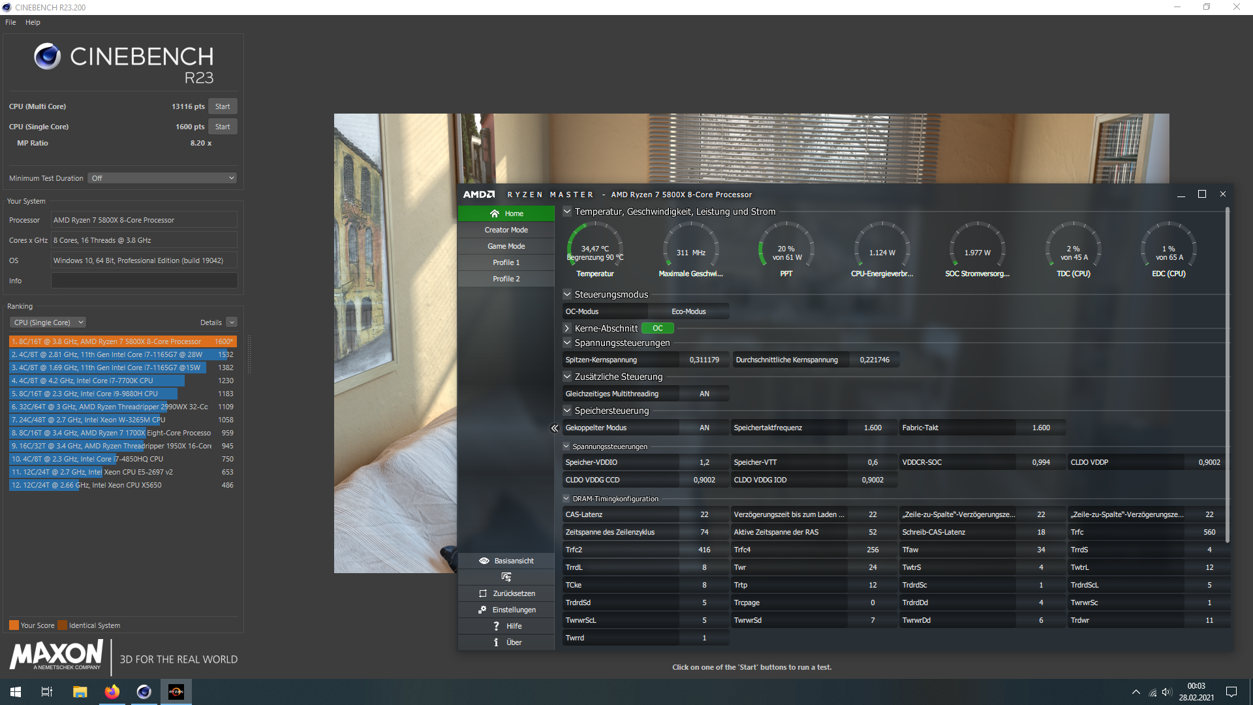The width and height of the screenshot is (1253, 705).
Task: Select Eco-Modus control mode
Action: click(688, 311)
